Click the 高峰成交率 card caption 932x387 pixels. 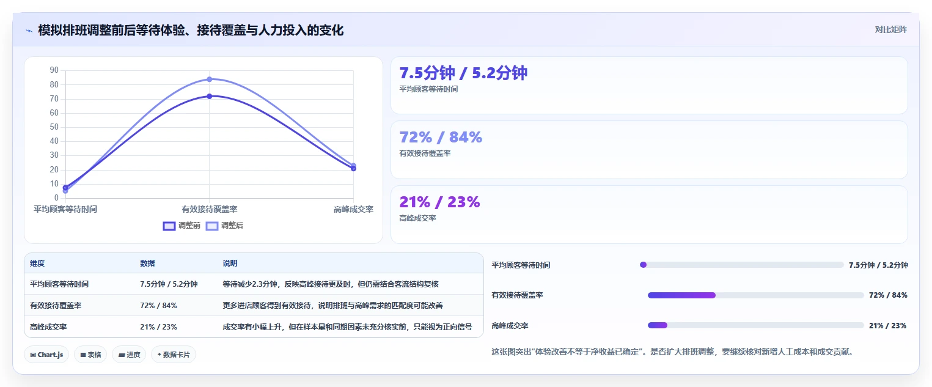(417, 218)
